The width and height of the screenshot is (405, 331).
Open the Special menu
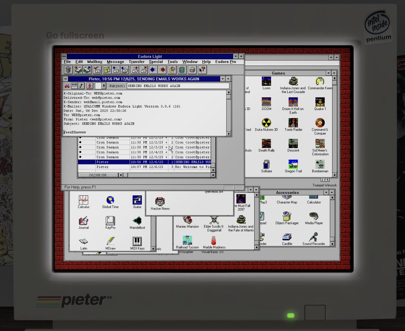click(x=156, y=62)
